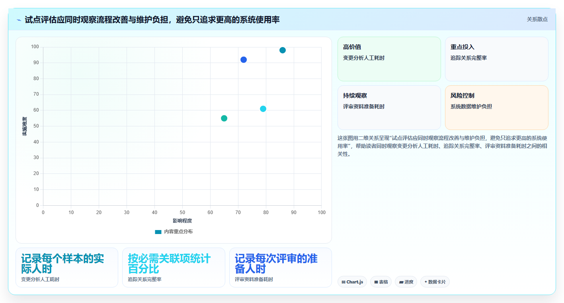The width and height of the screenshot is (564, 303).
Task: Open the 按必需关联项统计百分比 stat card
Action: (x=174, y=268)
